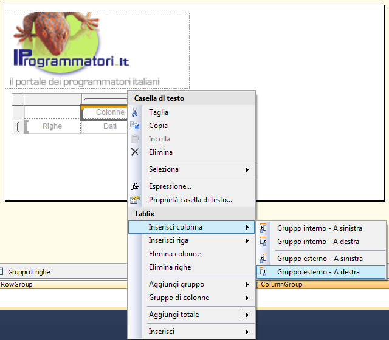The height and width of the screenshot is (340, 389).
Task: Open the Inserisci colonna submenu
Action: [191, 227]
